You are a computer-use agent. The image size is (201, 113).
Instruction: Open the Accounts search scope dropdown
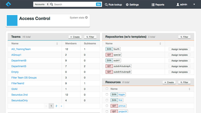click(x=41, y=4)
